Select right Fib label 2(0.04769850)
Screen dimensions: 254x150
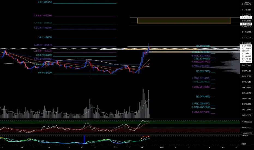coord(203,97)
